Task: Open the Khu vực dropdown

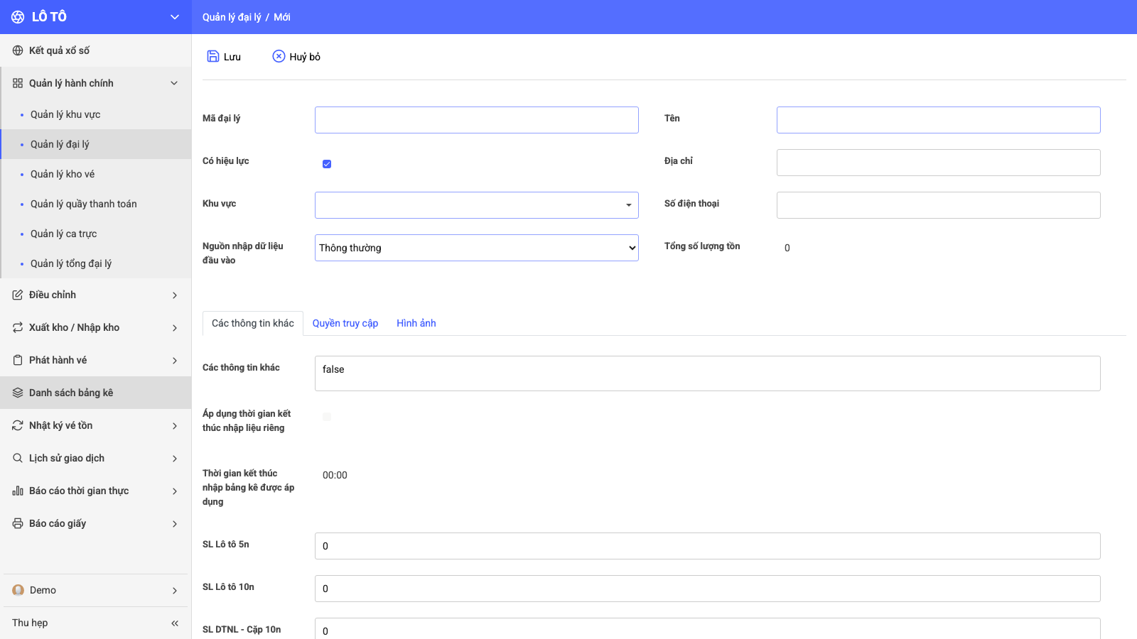Action: (476, 205)
